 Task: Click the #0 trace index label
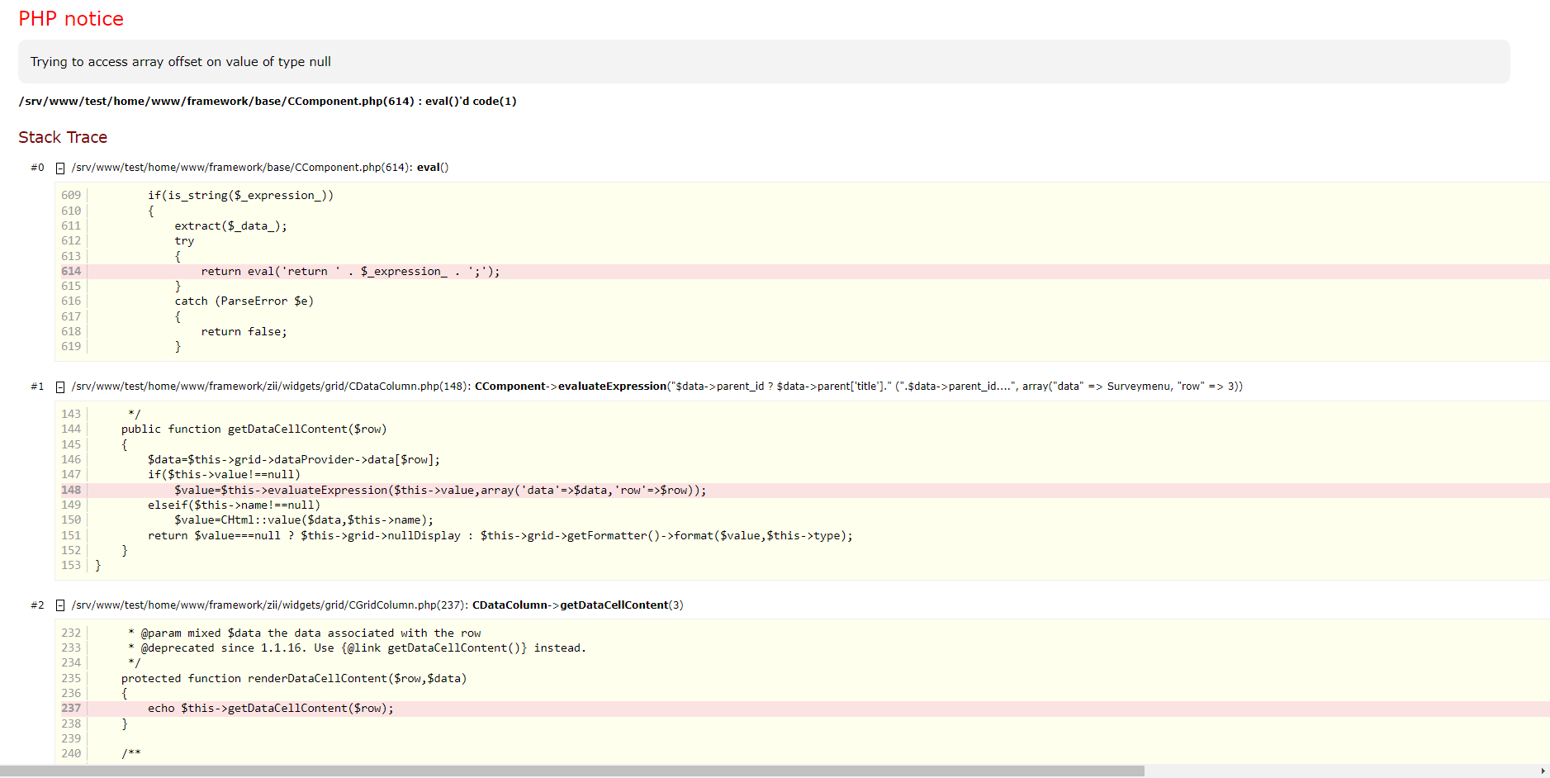tap(37, 168)
